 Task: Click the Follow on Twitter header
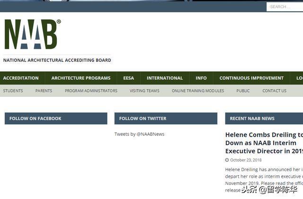pyautogui.click(x=166, y=119)
